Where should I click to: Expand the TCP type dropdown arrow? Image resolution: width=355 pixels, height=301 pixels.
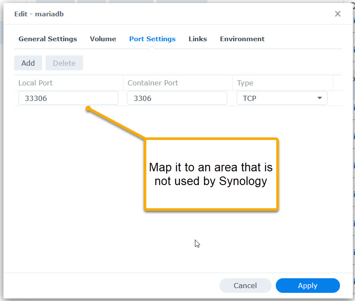319,98
